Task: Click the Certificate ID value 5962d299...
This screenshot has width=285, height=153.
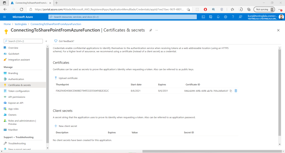Action: pyautogui.click(x=206, y=91)
